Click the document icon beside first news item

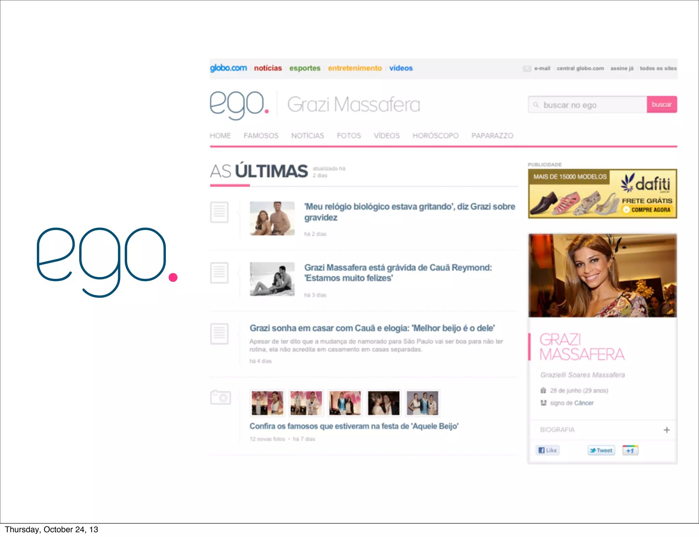[219, 212]
